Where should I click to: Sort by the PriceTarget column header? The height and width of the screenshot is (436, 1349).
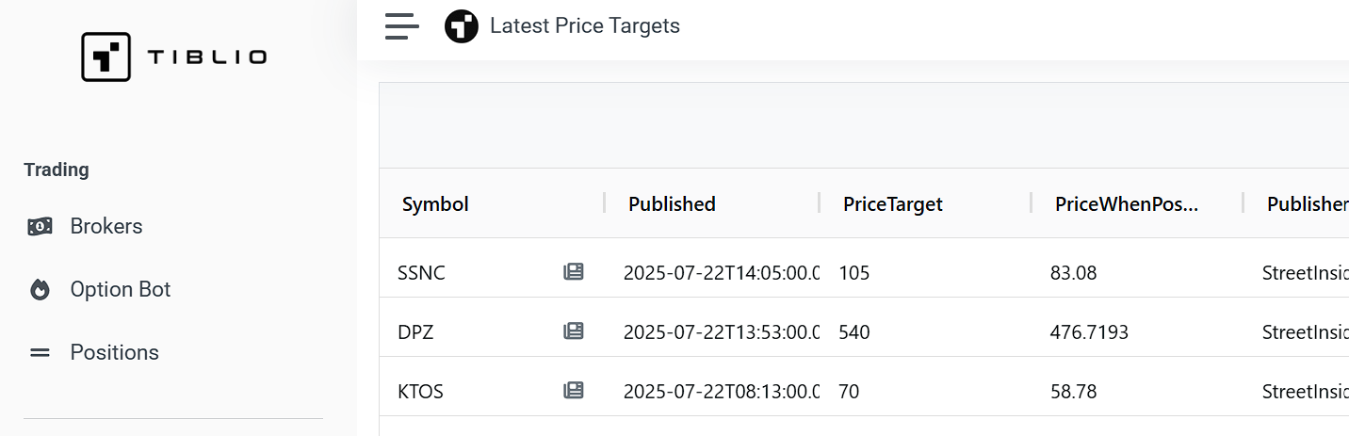892,203
